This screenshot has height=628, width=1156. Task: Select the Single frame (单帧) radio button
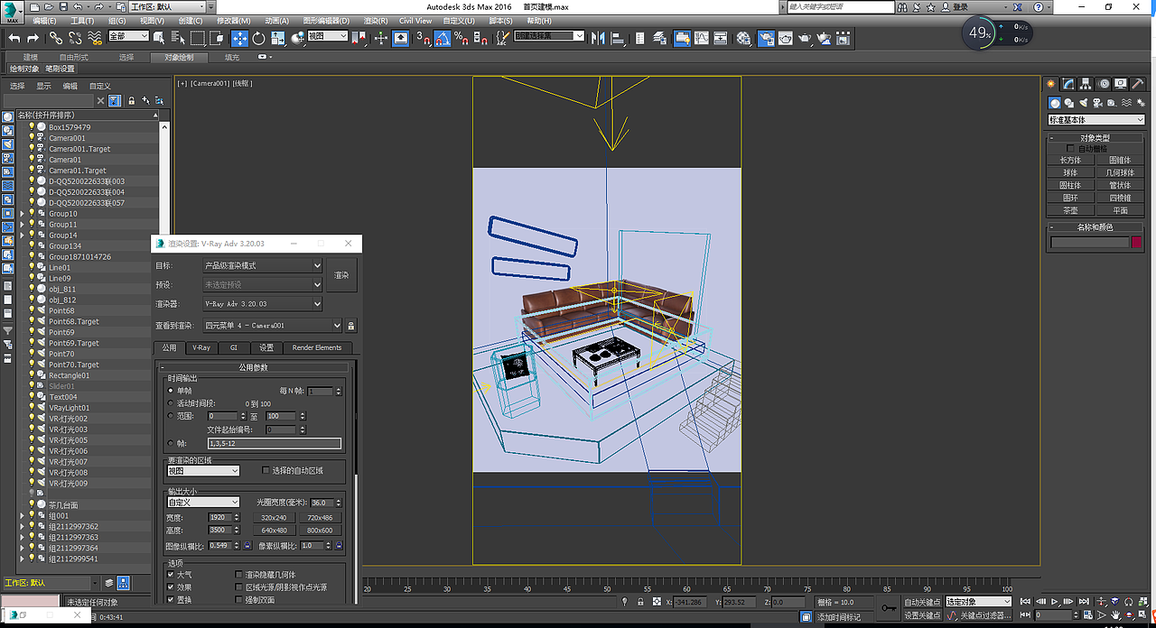[x=172, y=391]
